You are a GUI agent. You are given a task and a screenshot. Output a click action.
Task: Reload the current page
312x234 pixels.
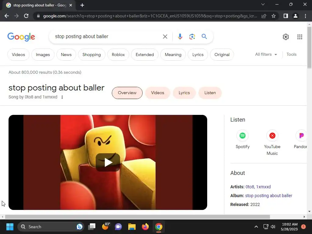(x=26, y=16)
